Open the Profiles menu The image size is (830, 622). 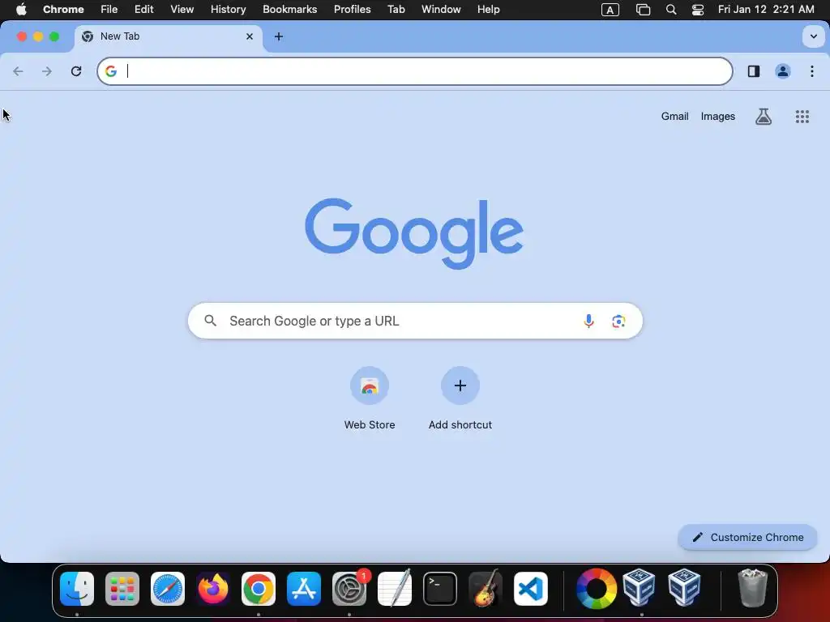352,10
